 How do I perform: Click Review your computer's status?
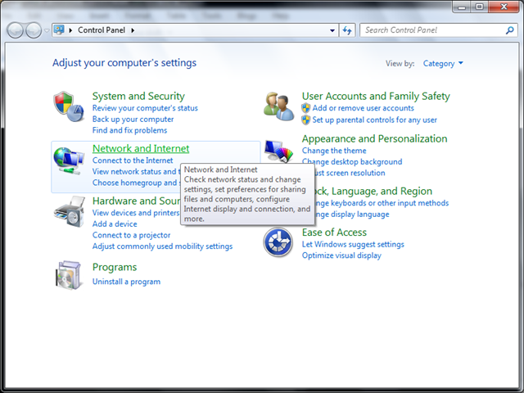[x=145, y=108]
